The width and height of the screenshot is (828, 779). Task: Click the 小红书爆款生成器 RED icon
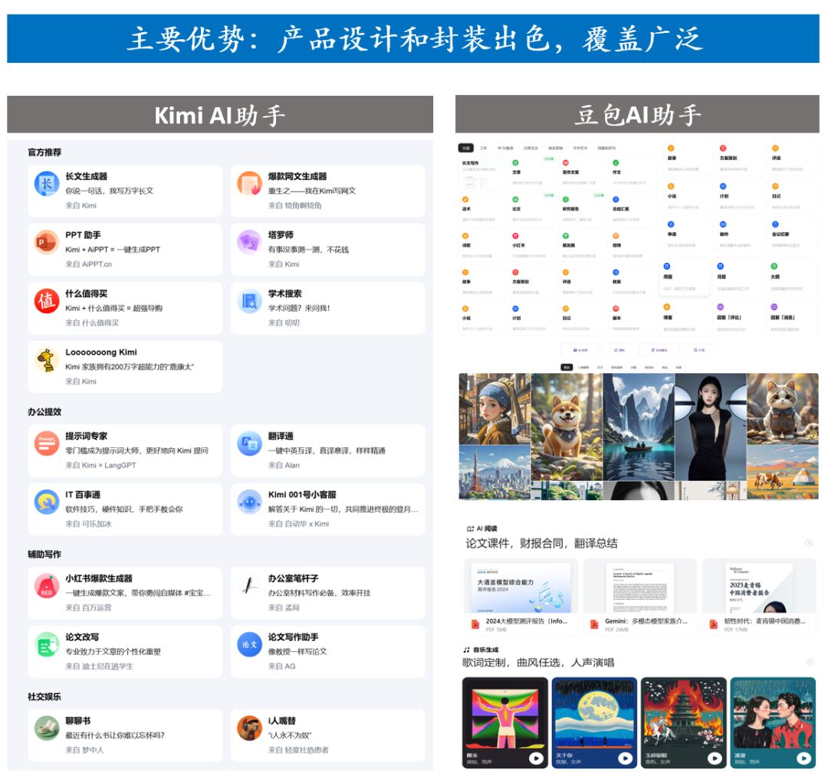click(x=47, y=586)
